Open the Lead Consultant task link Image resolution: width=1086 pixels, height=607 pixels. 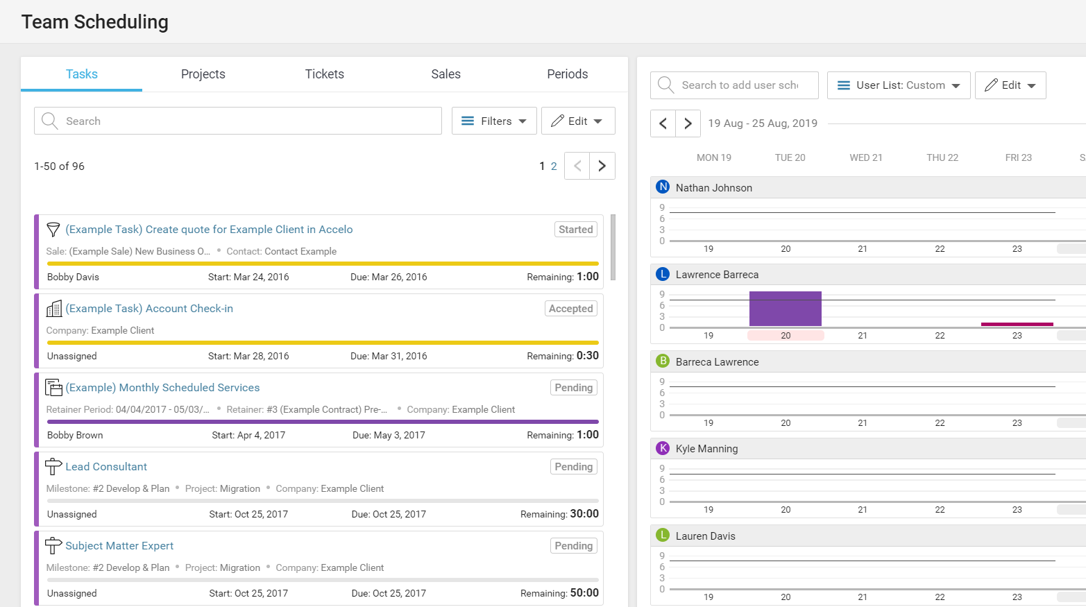coord(106,467)
